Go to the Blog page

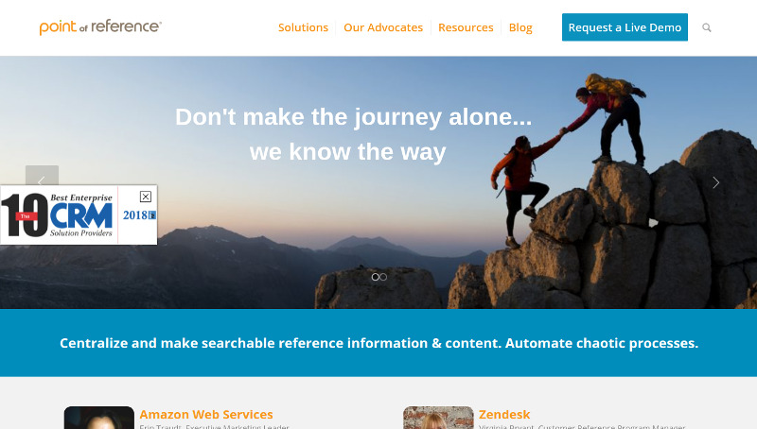[520, 27]
